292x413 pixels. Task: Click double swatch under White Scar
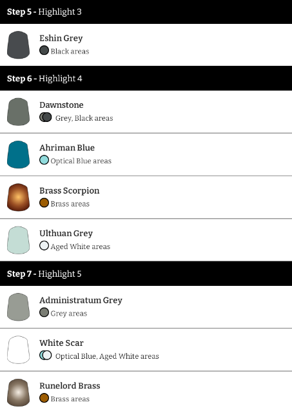pos(46,356)
